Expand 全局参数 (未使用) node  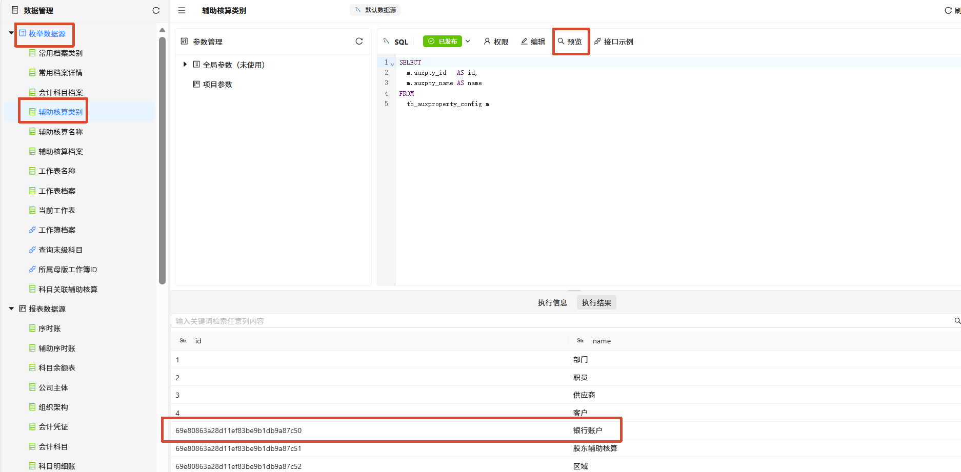pyautogui.click(x=185, y=65)
